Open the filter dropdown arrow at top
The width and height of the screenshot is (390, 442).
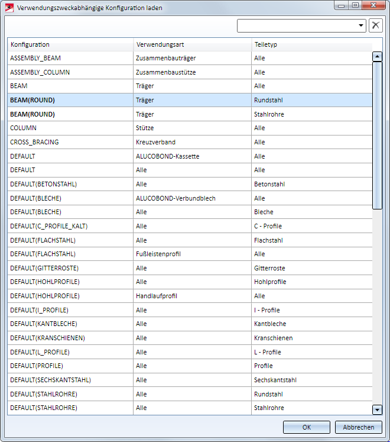pos(361,26)
